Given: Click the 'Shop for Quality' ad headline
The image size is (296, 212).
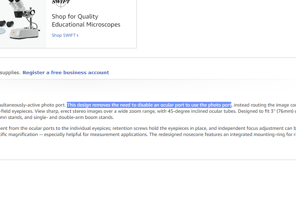Looking at the screenshot, I should [75, 16].
